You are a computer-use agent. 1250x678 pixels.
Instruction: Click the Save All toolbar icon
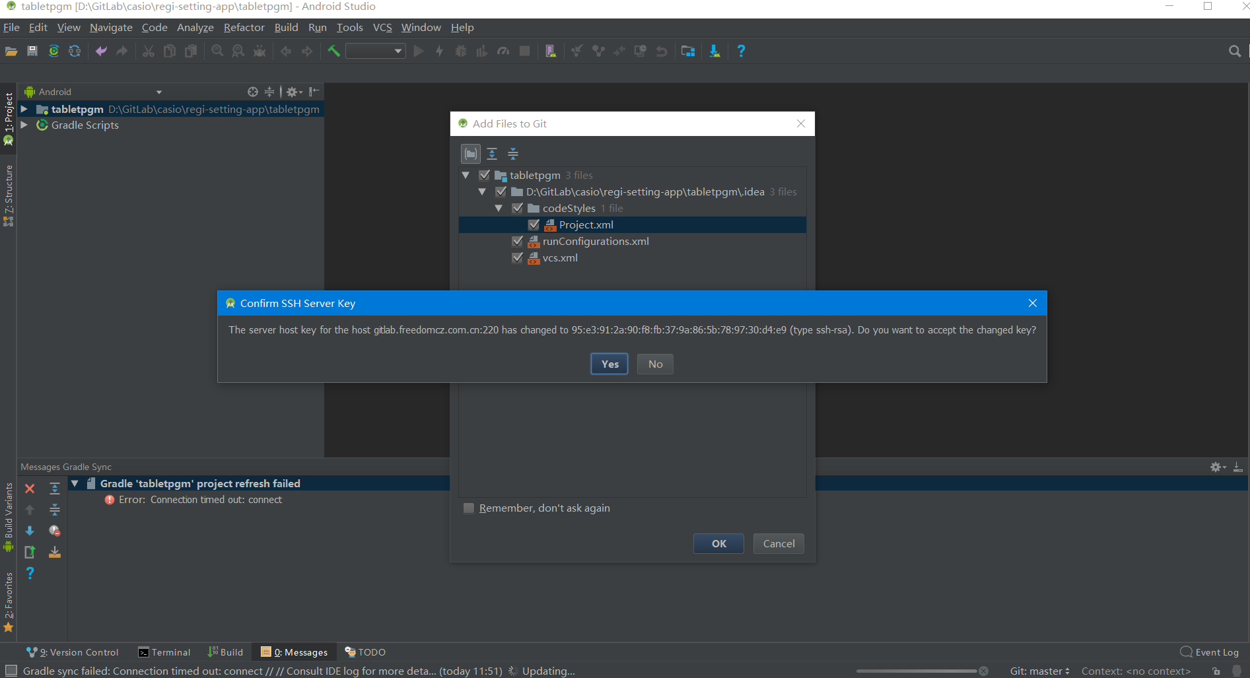pos(32,51)
